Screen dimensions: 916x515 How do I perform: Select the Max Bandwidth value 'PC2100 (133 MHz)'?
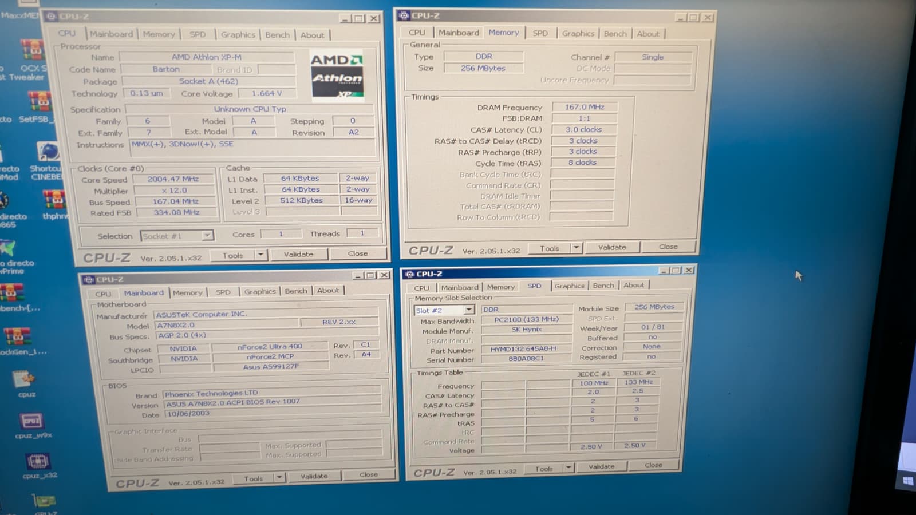[x=526, y=320]
